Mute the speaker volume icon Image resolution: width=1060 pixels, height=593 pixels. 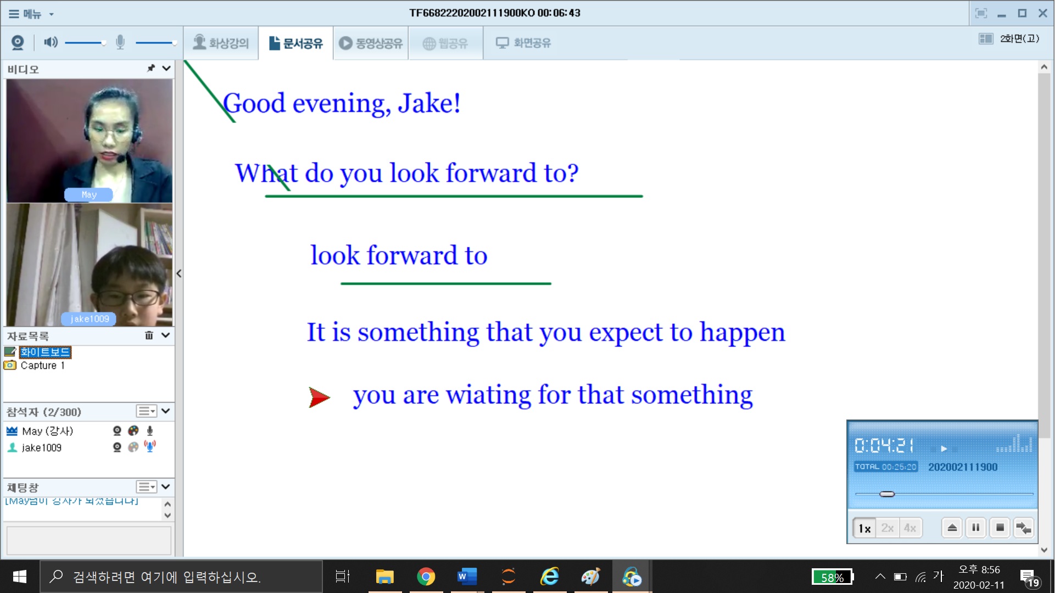(51, 42)
